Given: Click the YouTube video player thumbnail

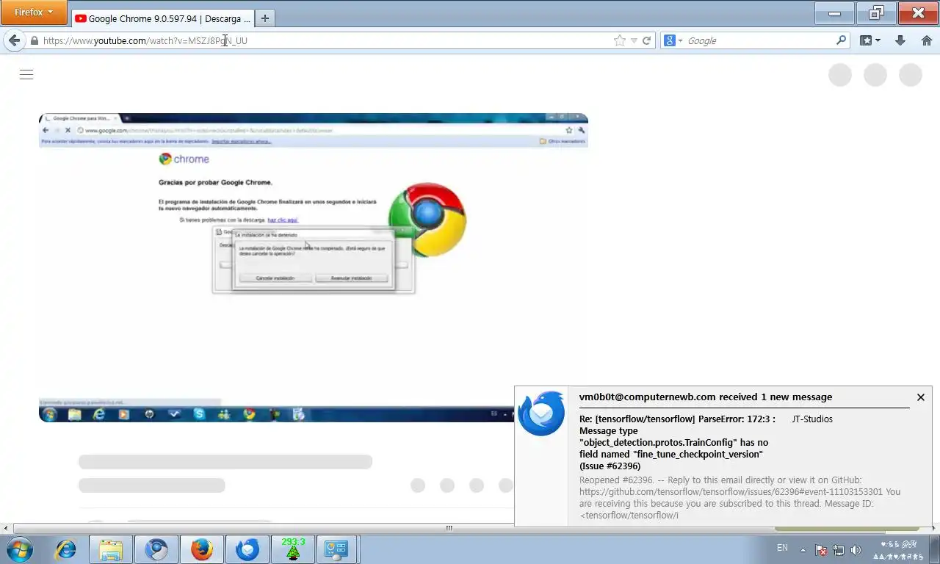Looking at the screenshot, I should 314,267.
